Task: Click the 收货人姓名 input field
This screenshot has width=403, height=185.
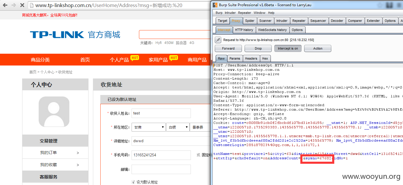Action: tap(161, 113)
